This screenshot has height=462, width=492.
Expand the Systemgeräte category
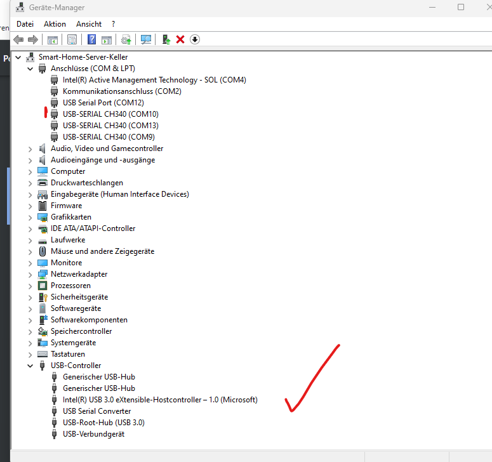(30, 343)
